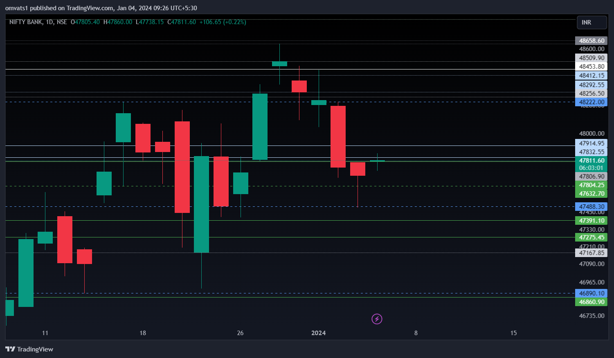614x358 pixels.
Task: Select the 48412.15 price label
Action: tap(592, 75)
